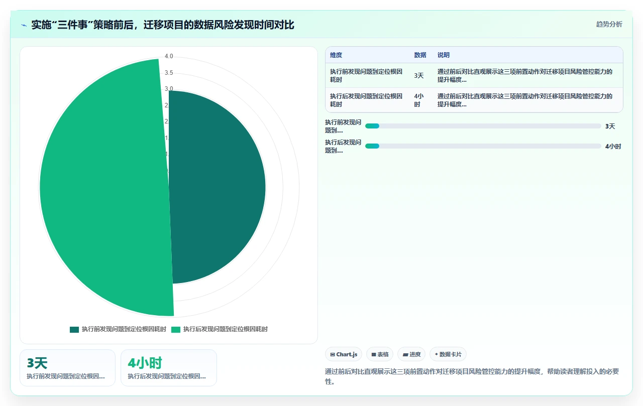The width and height of the screenshot is (643, 406).
Task: Click the lightning icon beside the title
Action: pos(24,25)
